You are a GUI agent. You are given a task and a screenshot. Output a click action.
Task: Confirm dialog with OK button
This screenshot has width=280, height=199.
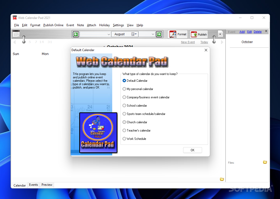[x=192, y=150]
